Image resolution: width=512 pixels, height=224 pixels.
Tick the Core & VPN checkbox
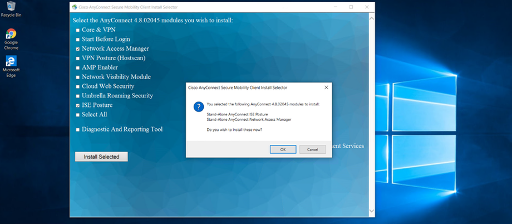click(x=78, y=30)
